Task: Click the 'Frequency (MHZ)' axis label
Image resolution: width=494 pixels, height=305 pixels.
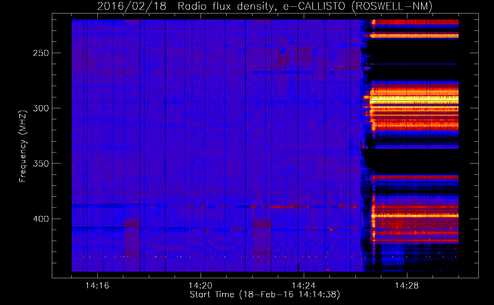Action: click(23, 146)
